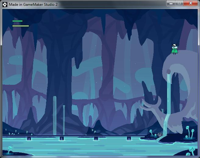200x158 pixels.
Task: Click the rightmost bridge support post
Action: pyautogui.click(x=129, y=138)
